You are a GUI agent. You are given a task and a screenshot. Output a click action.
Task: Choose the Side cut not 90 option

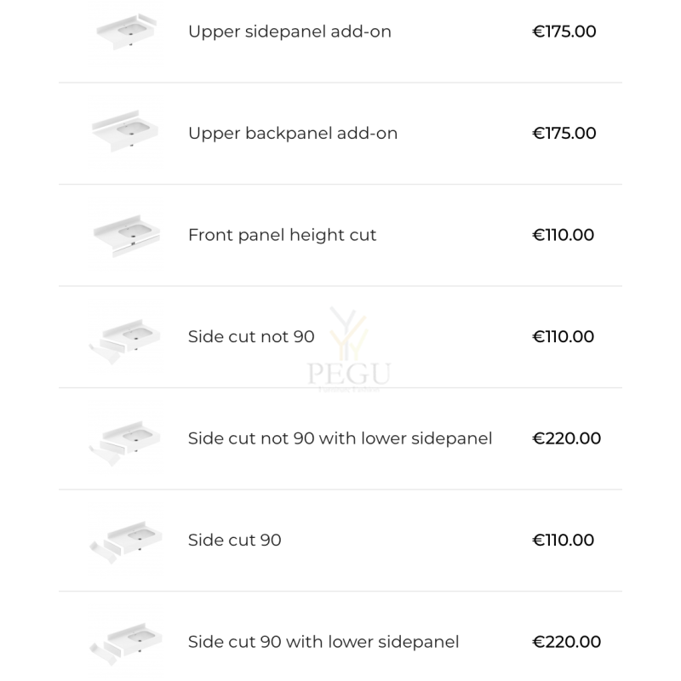coord(251,336)
